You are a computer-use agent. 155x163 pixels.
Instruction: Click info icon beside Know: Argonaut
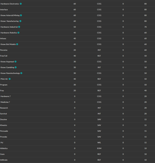16,62
